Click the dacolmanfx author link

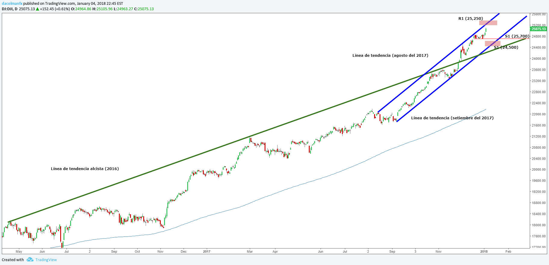[12, 4]
